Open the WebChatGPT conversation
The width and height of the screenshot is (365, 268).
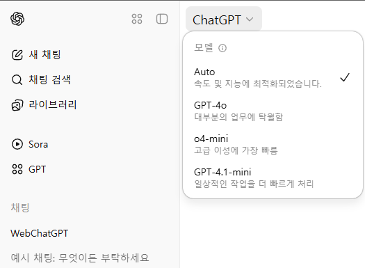coord(40,233)
